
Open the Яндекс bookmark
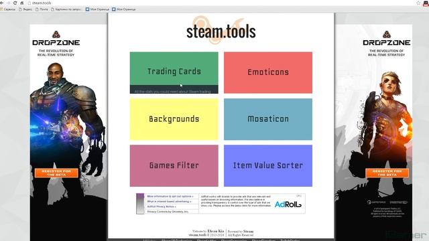click(25, 9)
